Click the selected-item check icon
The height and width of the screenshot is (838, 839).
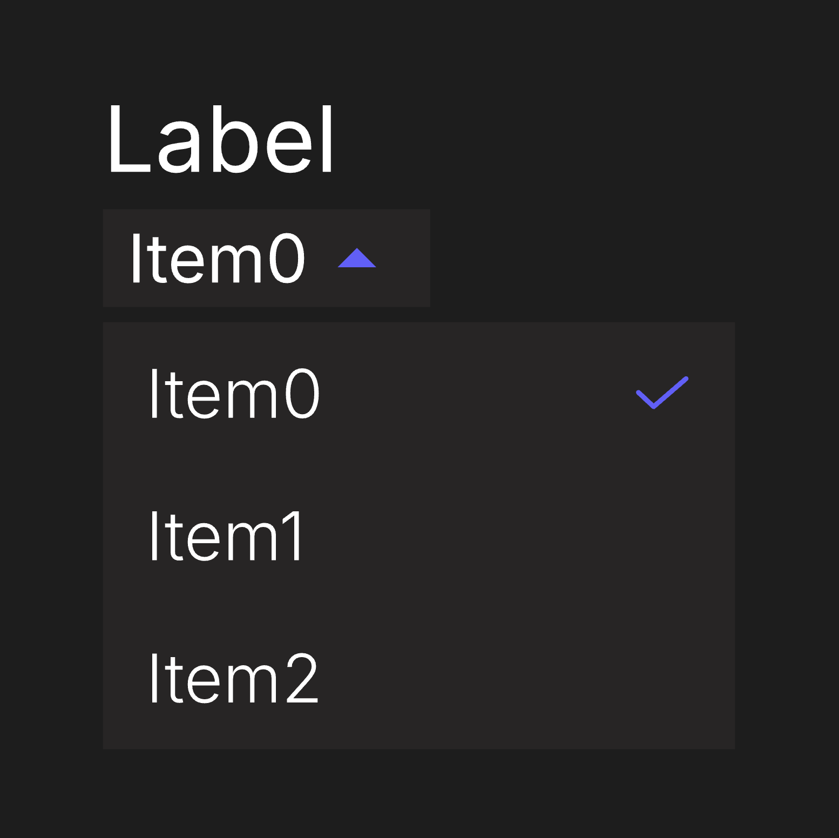[662, 393]
